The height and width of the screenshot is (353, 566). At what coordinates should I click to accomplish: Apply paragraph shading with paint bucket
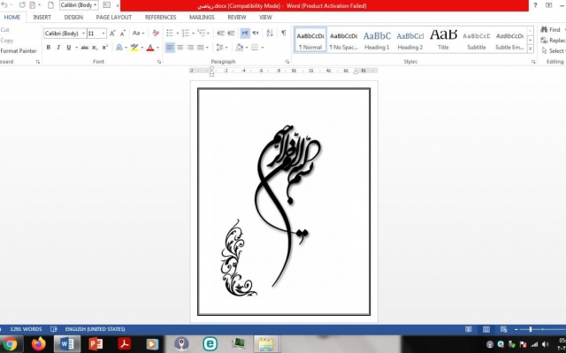[239, 48]
